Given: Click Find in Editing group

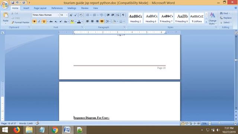Looking at the screenshot, I should (225, 13).
